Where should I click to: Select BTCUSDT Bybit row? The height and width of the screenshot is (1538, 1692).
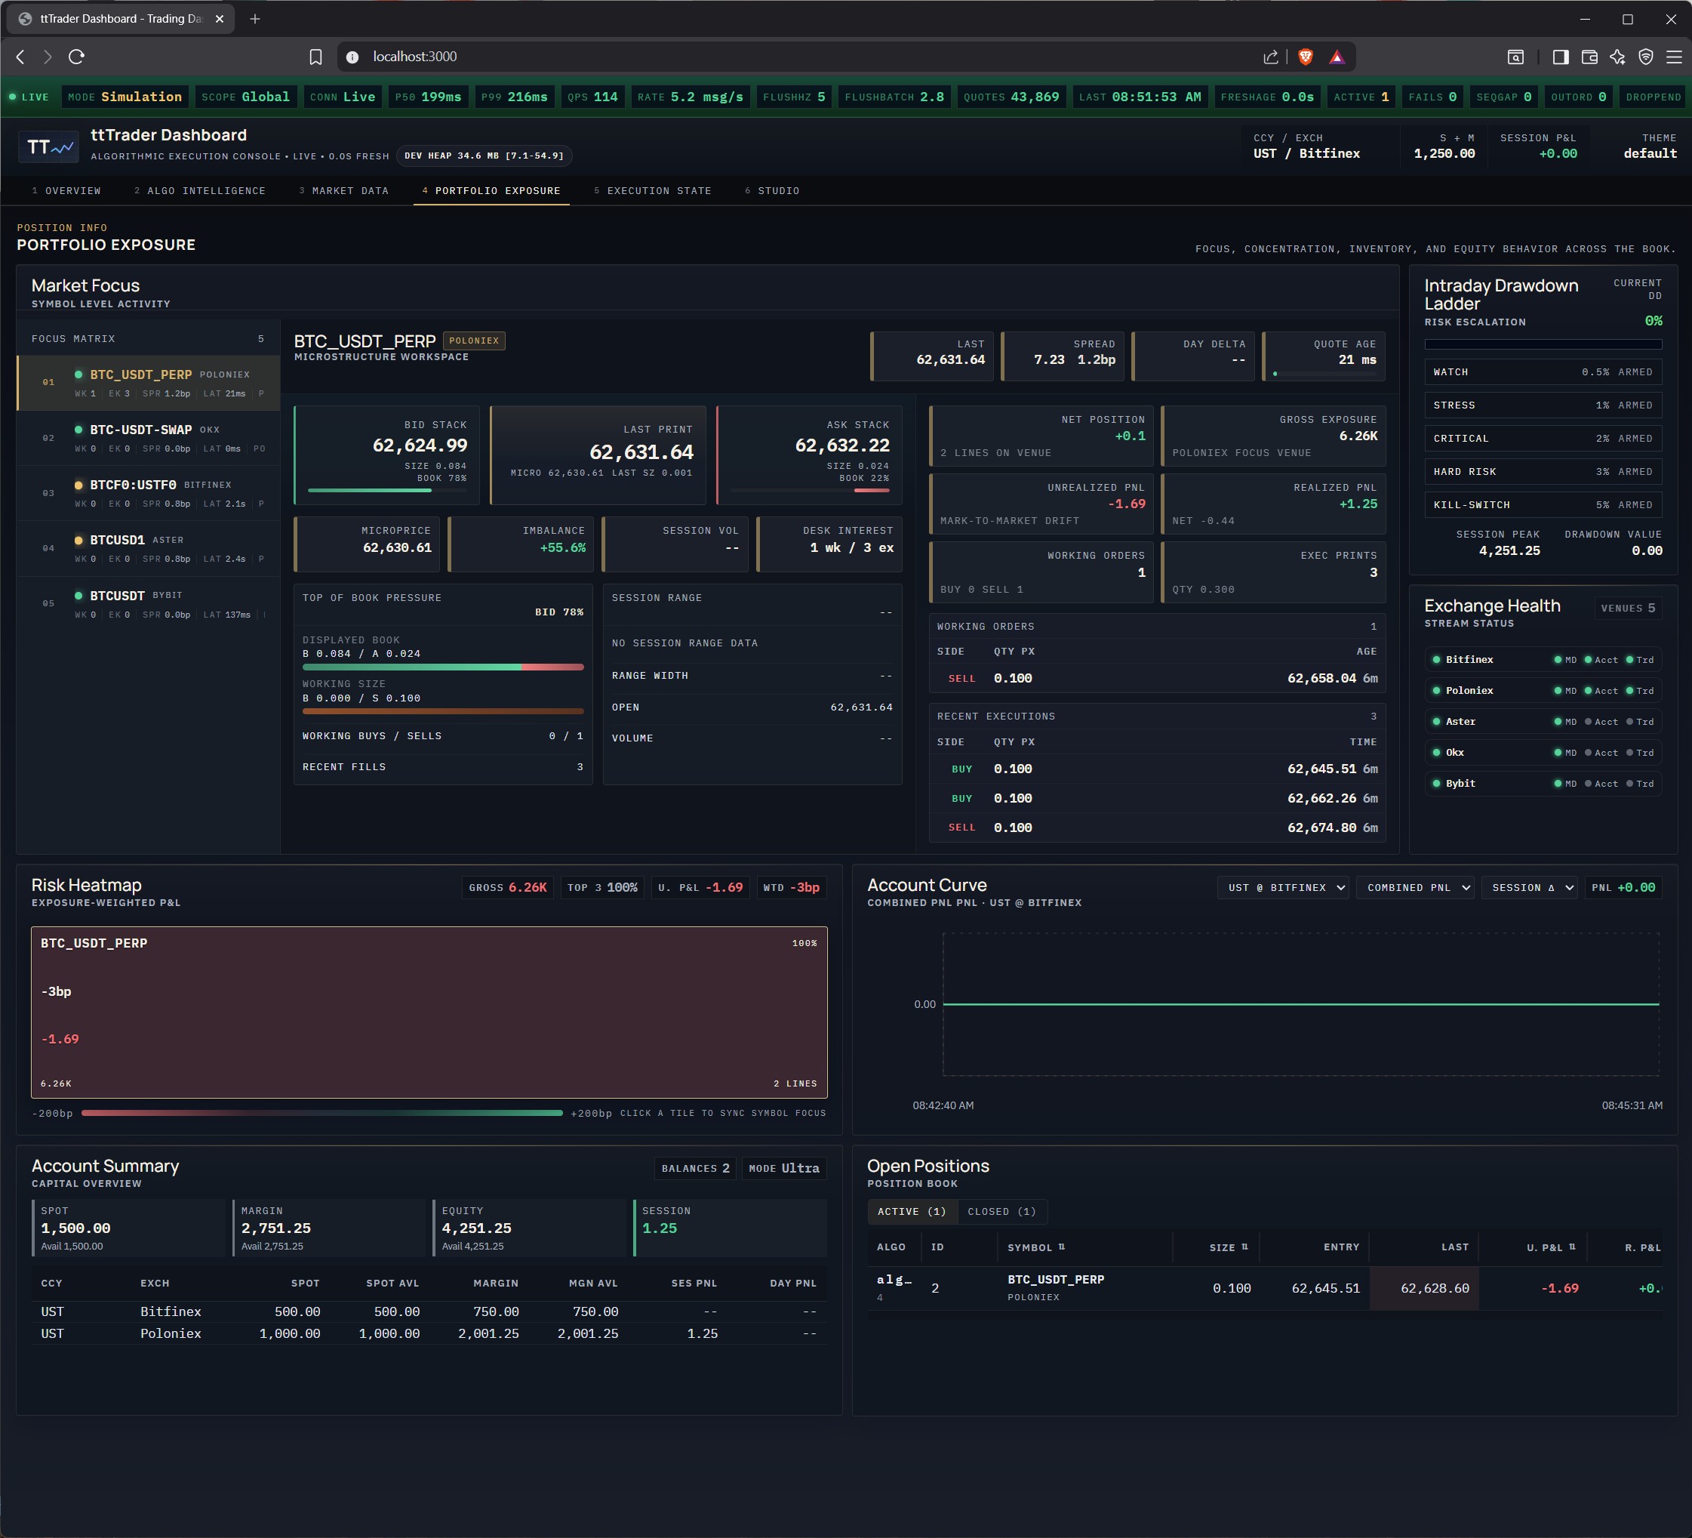point(149,603)
